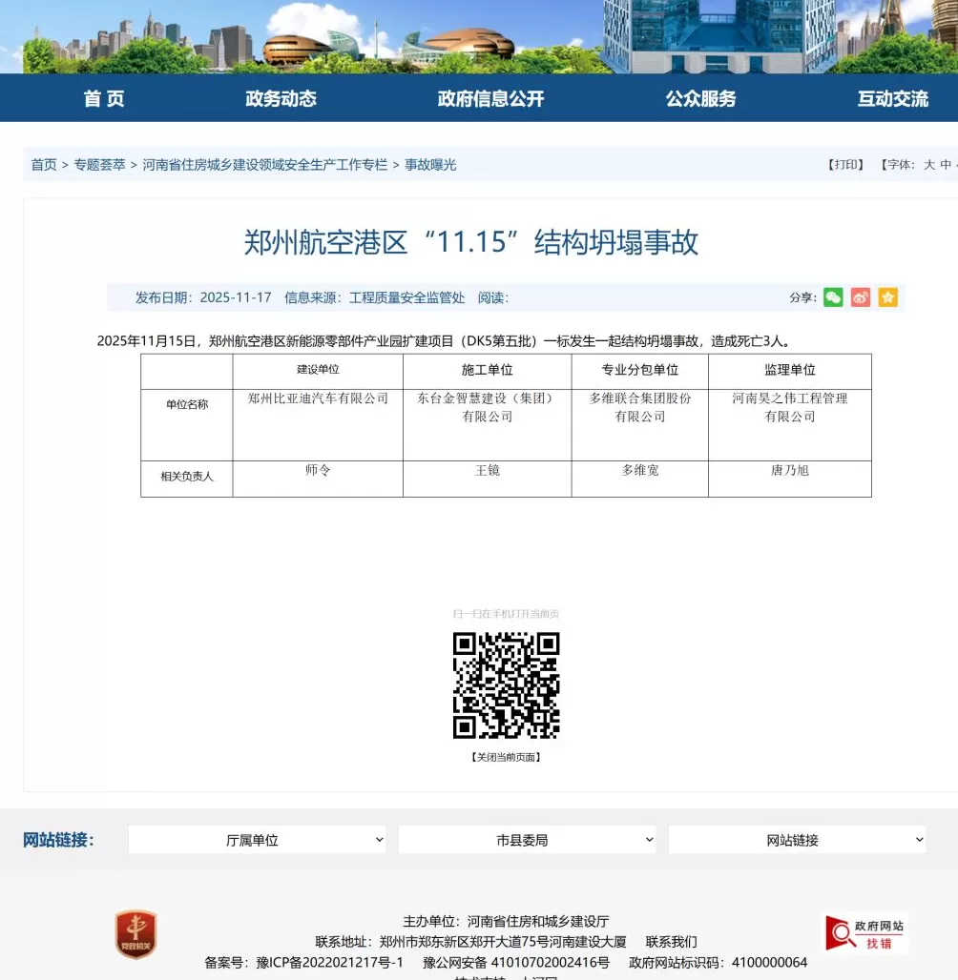The width and height of the screenshot is (958, 980).
Task: Share the article via WeChat icon
Action: (x=832, y=297)
